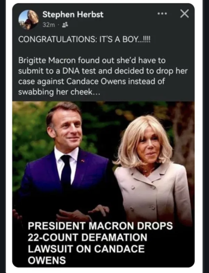Click the blonde woman in beige jacket
This screenshot has height=273, width=209.
(x=151, y=169)
